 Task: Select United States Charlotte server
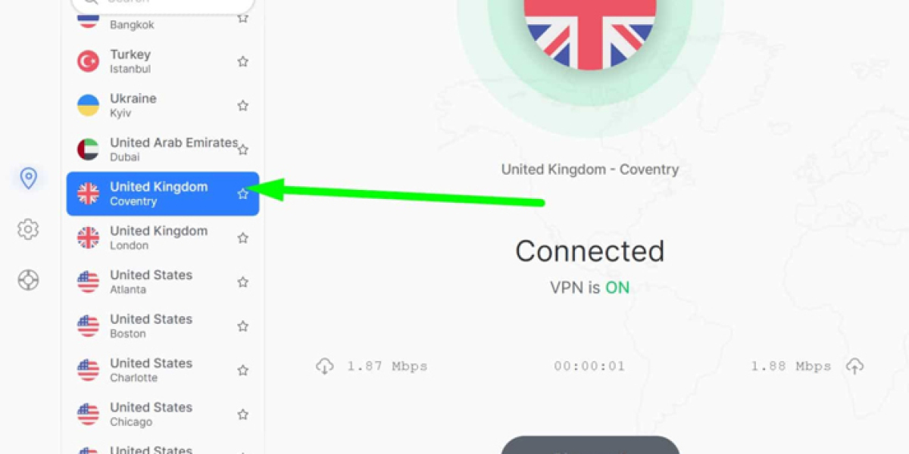[163, 370]
